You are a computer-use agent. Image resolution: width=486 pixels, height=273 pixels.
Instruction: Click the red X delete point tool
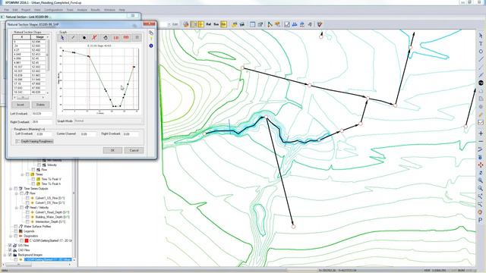pyautogui.click(x=94, y=38)
